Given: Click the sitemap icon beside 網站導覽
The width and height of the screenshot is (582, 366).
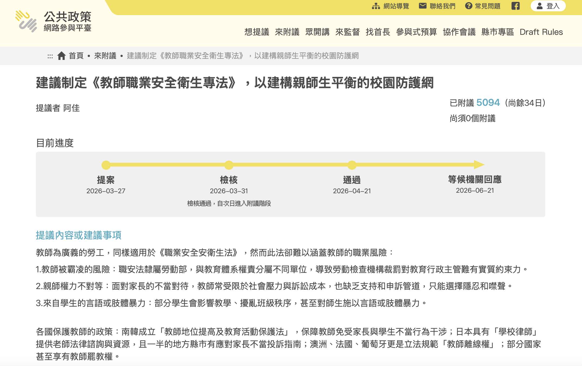Looking at the screenshot, I should pos(376,6).
